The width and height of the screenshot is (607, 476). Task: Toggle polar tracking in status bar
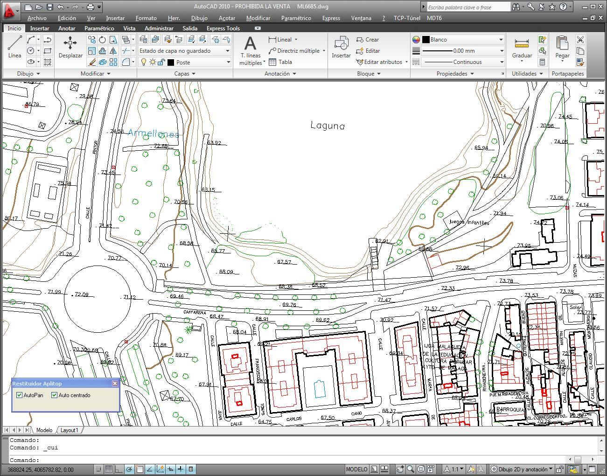(x=129, y=469)
